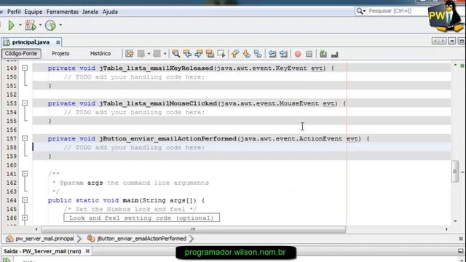Toggle Highlight Search in editor toolbar
Screen dimensions: 466x262
[x=210, y=54]
